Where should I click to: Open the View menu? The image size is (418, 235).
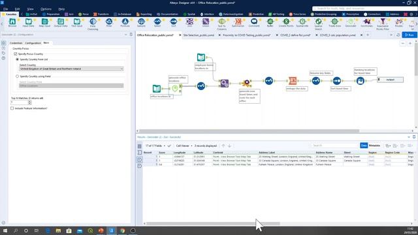[x=30, y=8]
